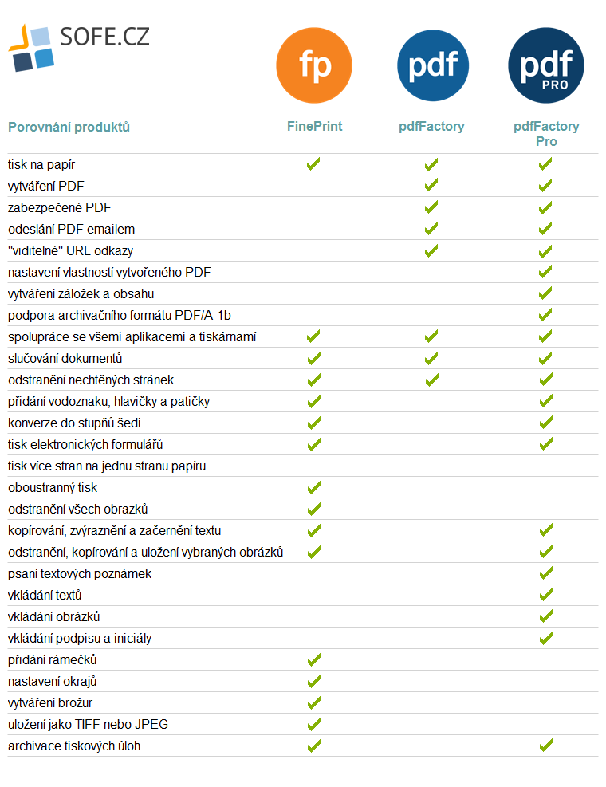
Task: Click the dark pdfFactory Pro icon
Action: [x=545, y=65]
